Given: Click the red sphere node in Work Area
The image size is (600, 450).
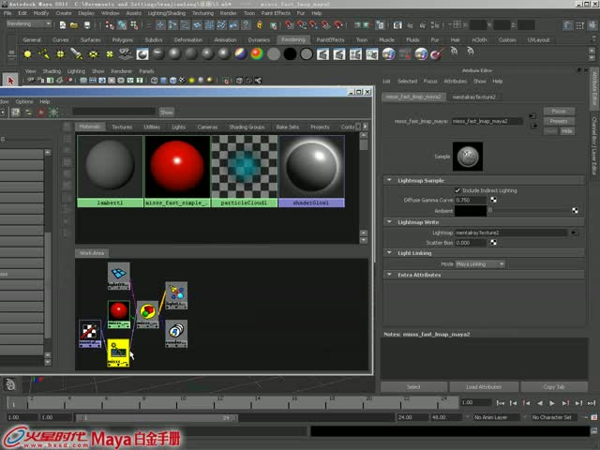Looking at the screenshot, I should 118,310.
